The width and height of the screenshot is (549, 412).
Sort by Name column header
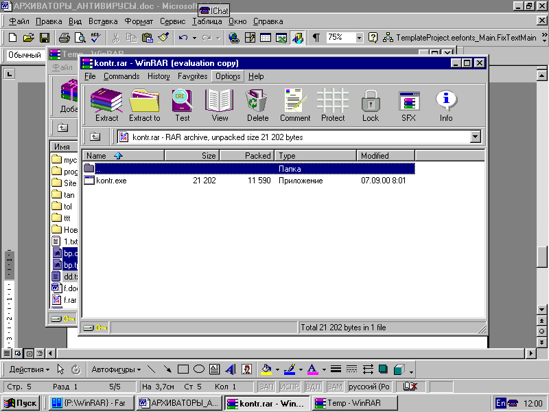(124, 156)
